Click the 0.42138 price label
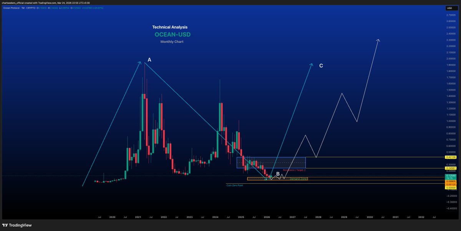461x231 pixels. [450, 157]
